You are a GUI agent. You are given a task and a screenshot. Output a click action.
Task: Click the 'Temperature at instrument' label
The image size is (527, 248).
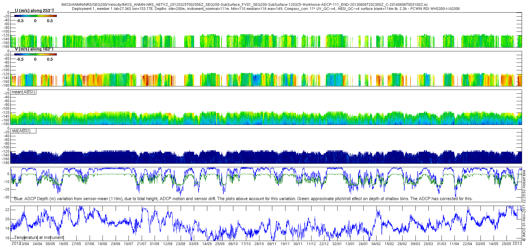click(x=39, y=237)
